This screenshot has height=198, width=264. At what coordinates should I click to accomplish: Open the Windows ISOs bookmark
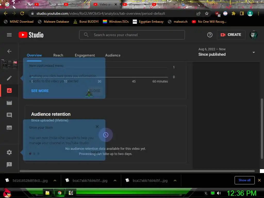click(x=116, y=22)
